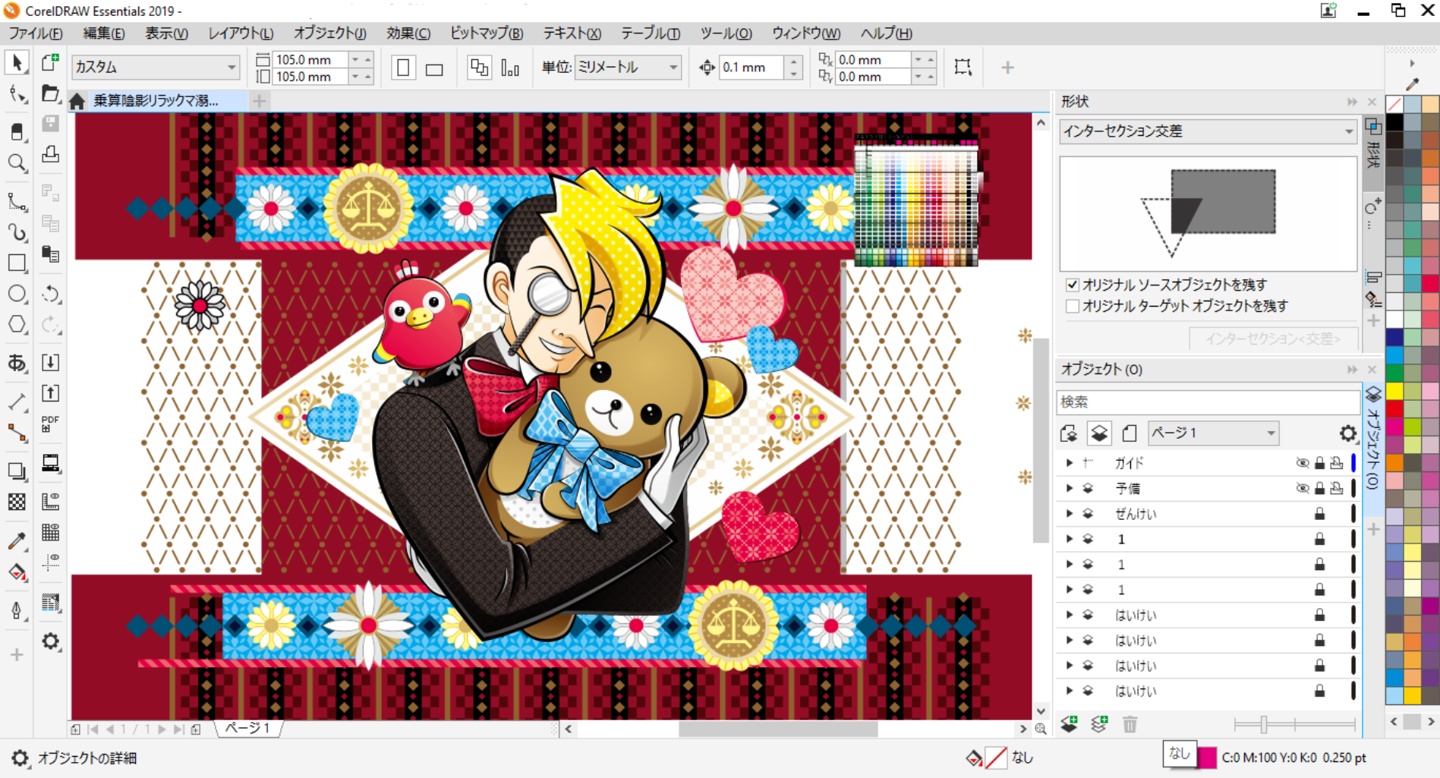Uncheck オリジナル ソースオブジェクトを残す
1440x778 pixels.
[1073, 285]
